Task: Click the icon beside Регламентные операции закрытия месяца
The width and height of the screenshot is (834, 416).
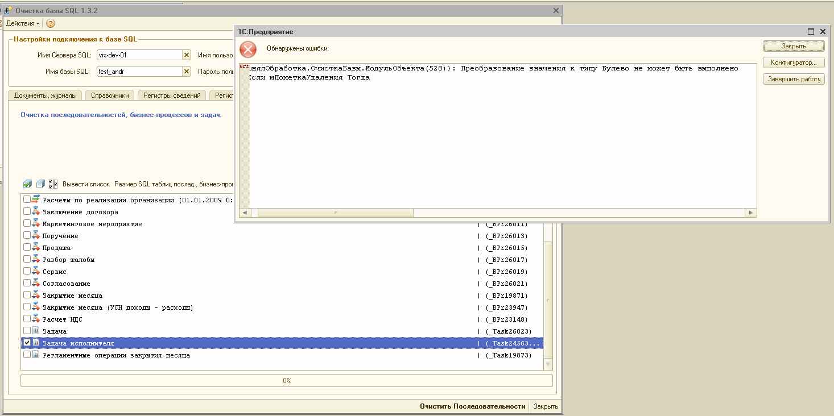Action: click(36, 355)
